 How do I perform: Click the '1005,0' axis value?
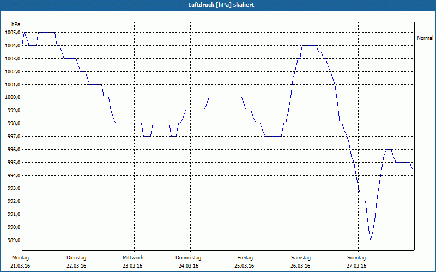(x=13, y=33)
